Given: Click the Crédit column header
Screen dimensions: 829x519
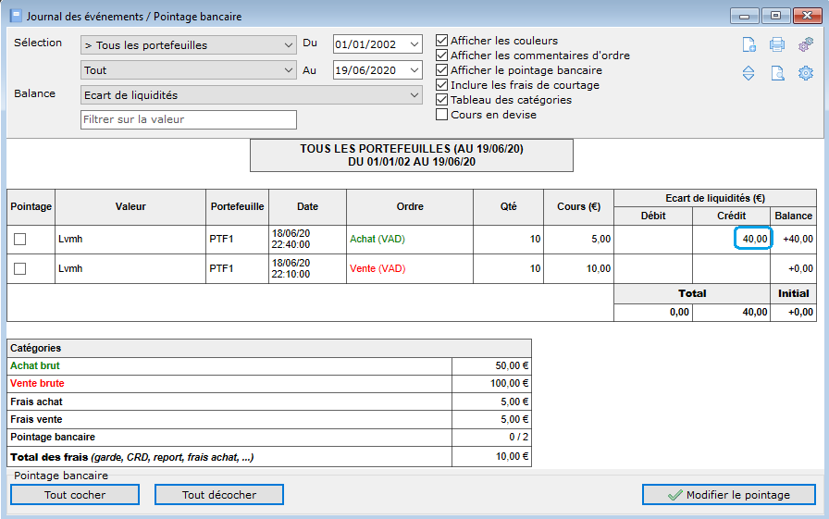Looking at the screenshot, I should click(731, 216).
